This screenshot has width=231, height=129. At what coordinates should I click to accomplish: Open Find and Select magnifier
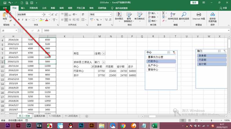click(x=184, y=17)
